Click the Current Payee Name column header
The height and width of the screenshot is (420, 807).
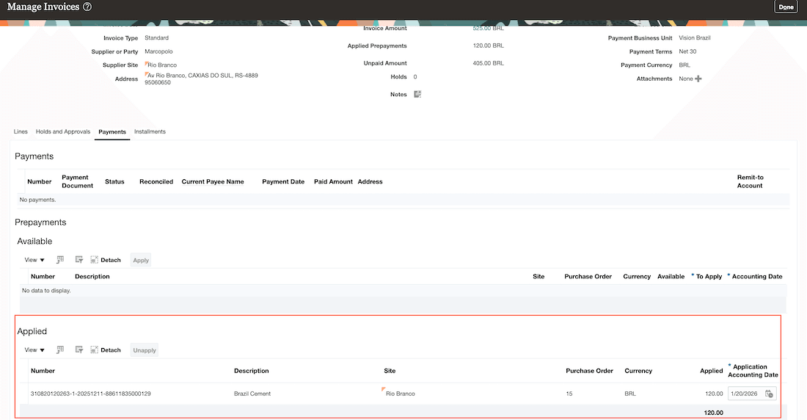pyautogui.click(x=213, y=181)
